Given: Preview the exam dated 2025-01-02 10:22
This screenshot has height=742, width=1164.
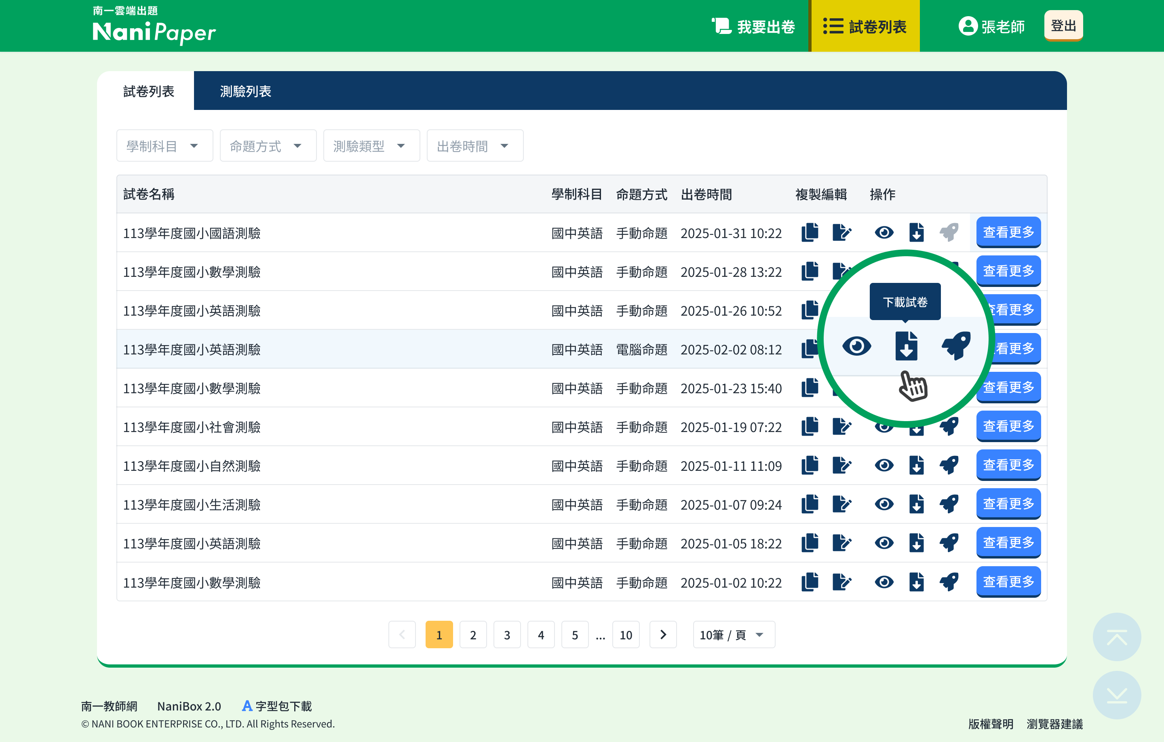Looking at the screenshot, I should pyautogui.click(x=884, y=582).
